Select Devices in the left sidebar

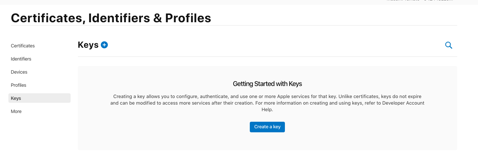[x=19, y=72]
